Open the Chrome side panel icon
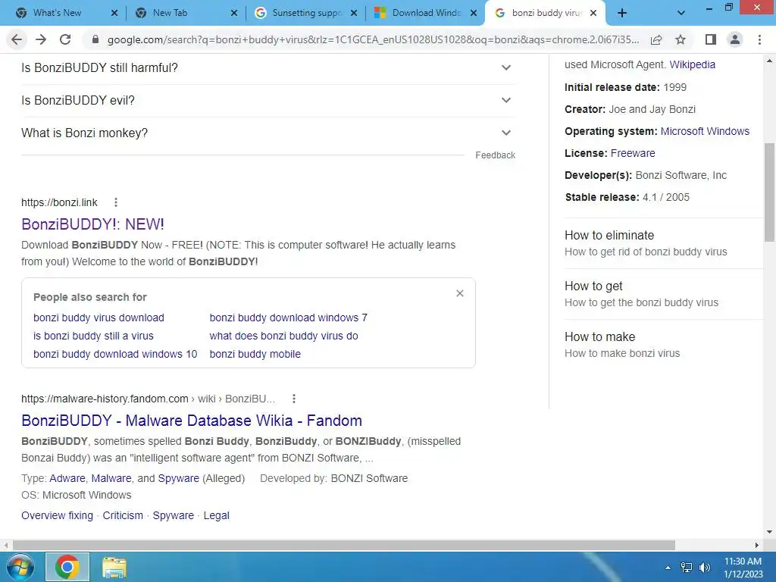Screen dimensions: 776x582 (711, 39)
